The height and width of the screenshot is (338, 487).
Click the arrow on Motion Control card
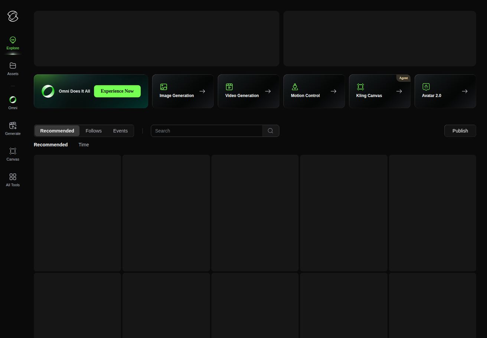pyautogui.click(x=333, y=91)
